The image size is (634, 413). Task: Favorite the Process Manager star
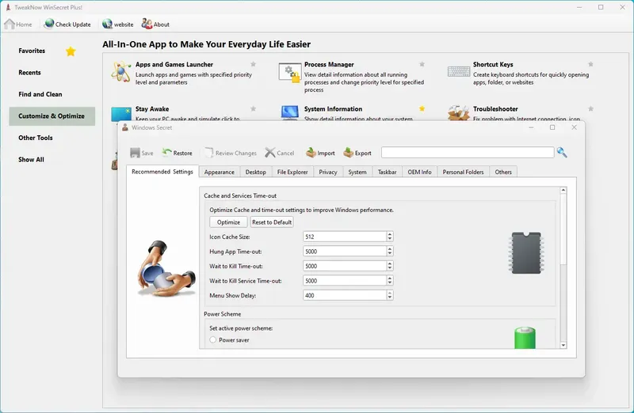(422, 64)
